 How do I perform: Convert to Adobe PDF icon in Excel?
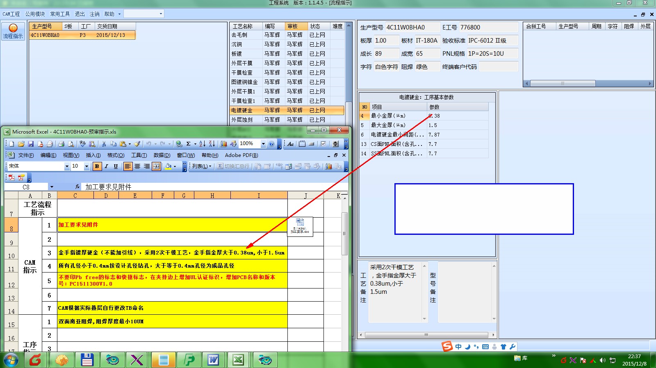pyautogui.click(x=11, y=177)
